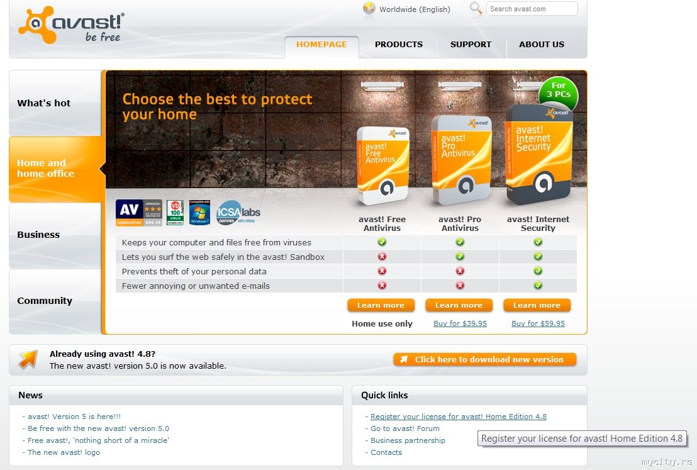Viewport: 697px width, 470px height.
Task: Focus the Search avast.com input field
Action: pos(532,9)
